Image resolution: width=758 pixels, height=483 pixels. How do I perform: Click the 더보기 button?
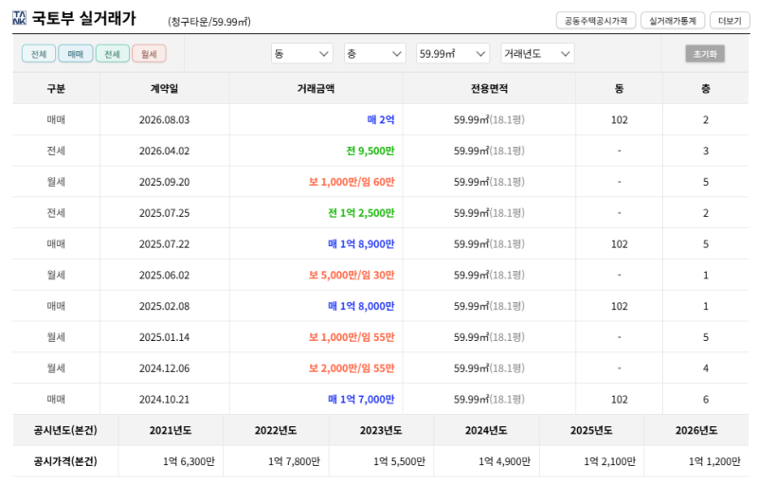click(x=730, y=21)
